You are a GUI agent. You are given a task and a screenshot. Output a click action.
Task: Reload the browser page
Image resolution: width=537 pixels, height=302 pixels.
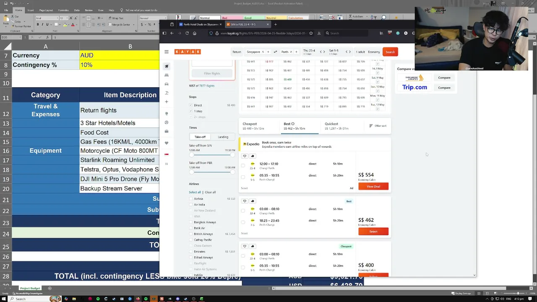click(x=187, y=33)
